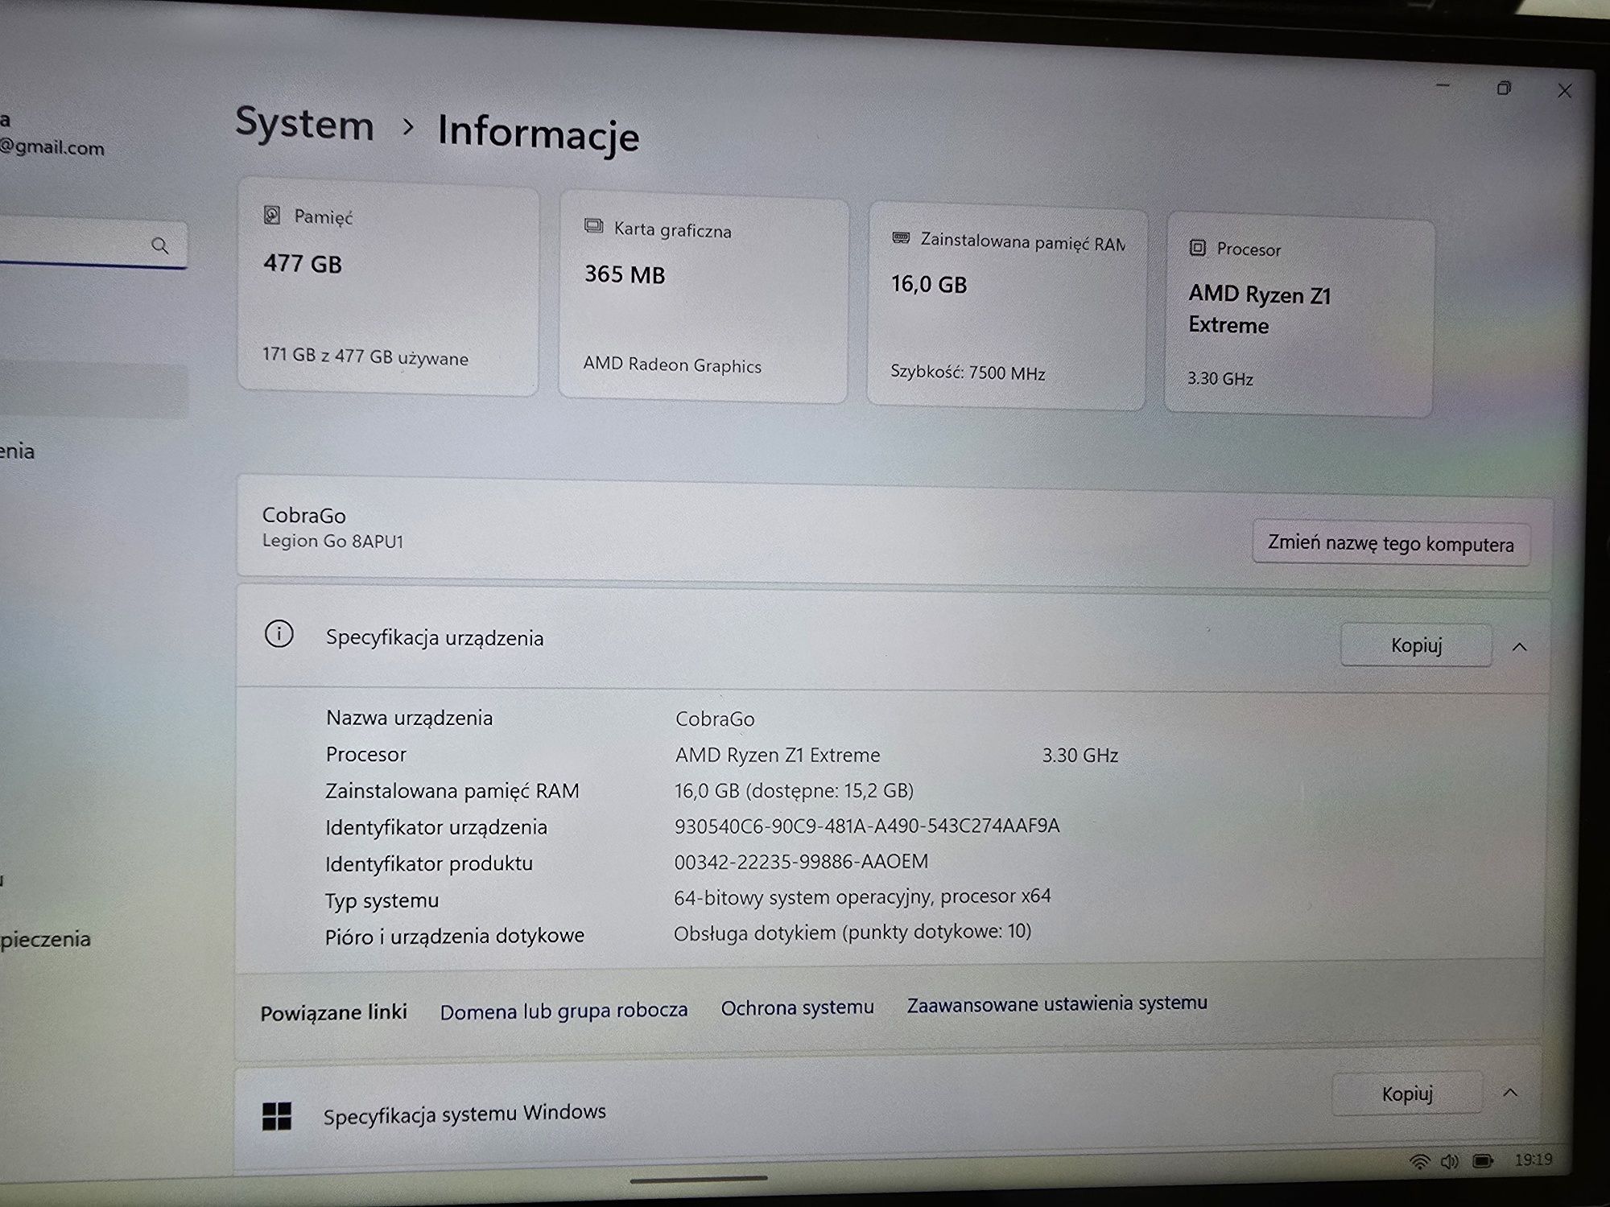This screenshot has width=1610, height=1207.
Task: Click the Procesor chip icon
Action: click(1197, 248)
